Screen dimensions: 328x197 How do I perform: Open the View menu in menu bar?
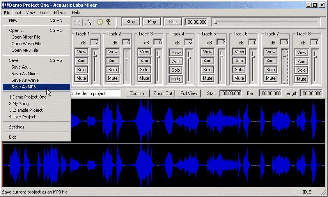pos(30,12)
